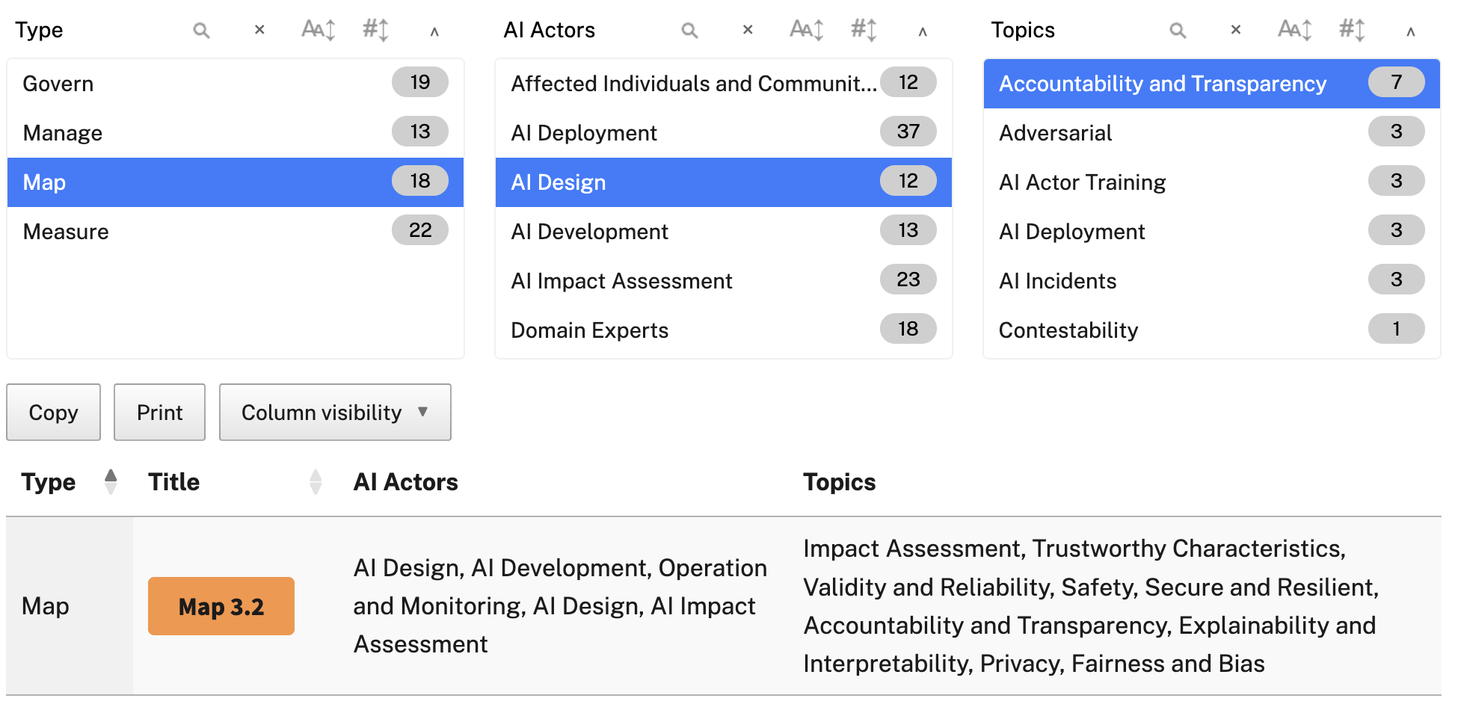Clear the Topics pane selection
The image size is (1458, 710).
click(x=1236, y=30)
